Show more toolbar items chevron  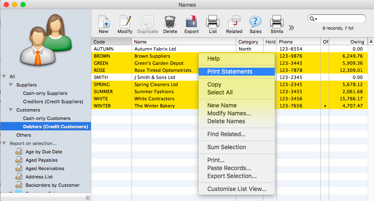point(291,28)
